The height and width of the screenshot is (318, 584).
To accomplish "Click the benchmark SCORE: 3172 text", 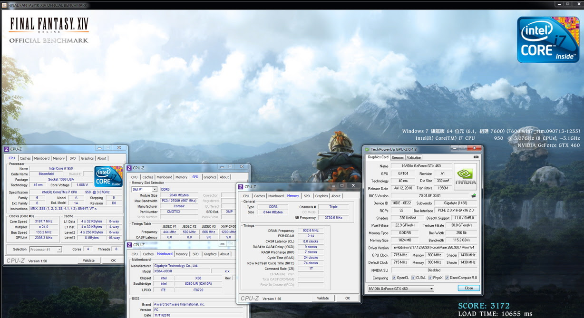I will 483,306.
